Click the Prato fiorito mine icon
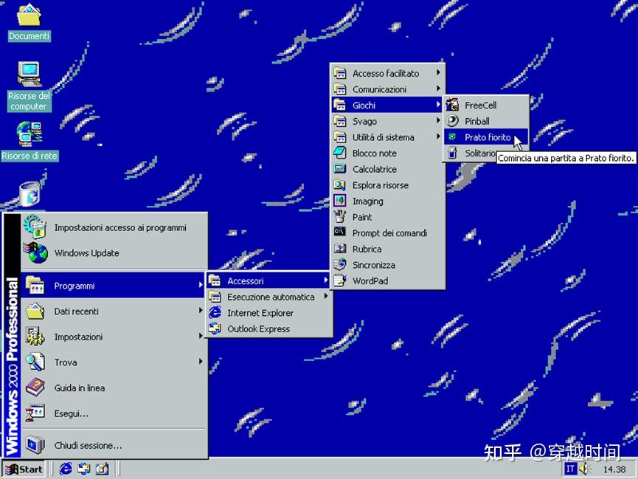Image resolution: width=638 pixels, height=479 pixels. pos(452,137)
